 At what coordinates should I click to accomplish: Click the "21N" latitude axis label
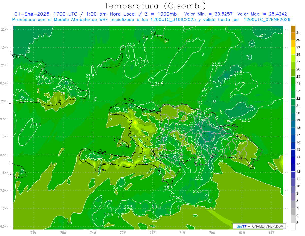pos(4,65)
